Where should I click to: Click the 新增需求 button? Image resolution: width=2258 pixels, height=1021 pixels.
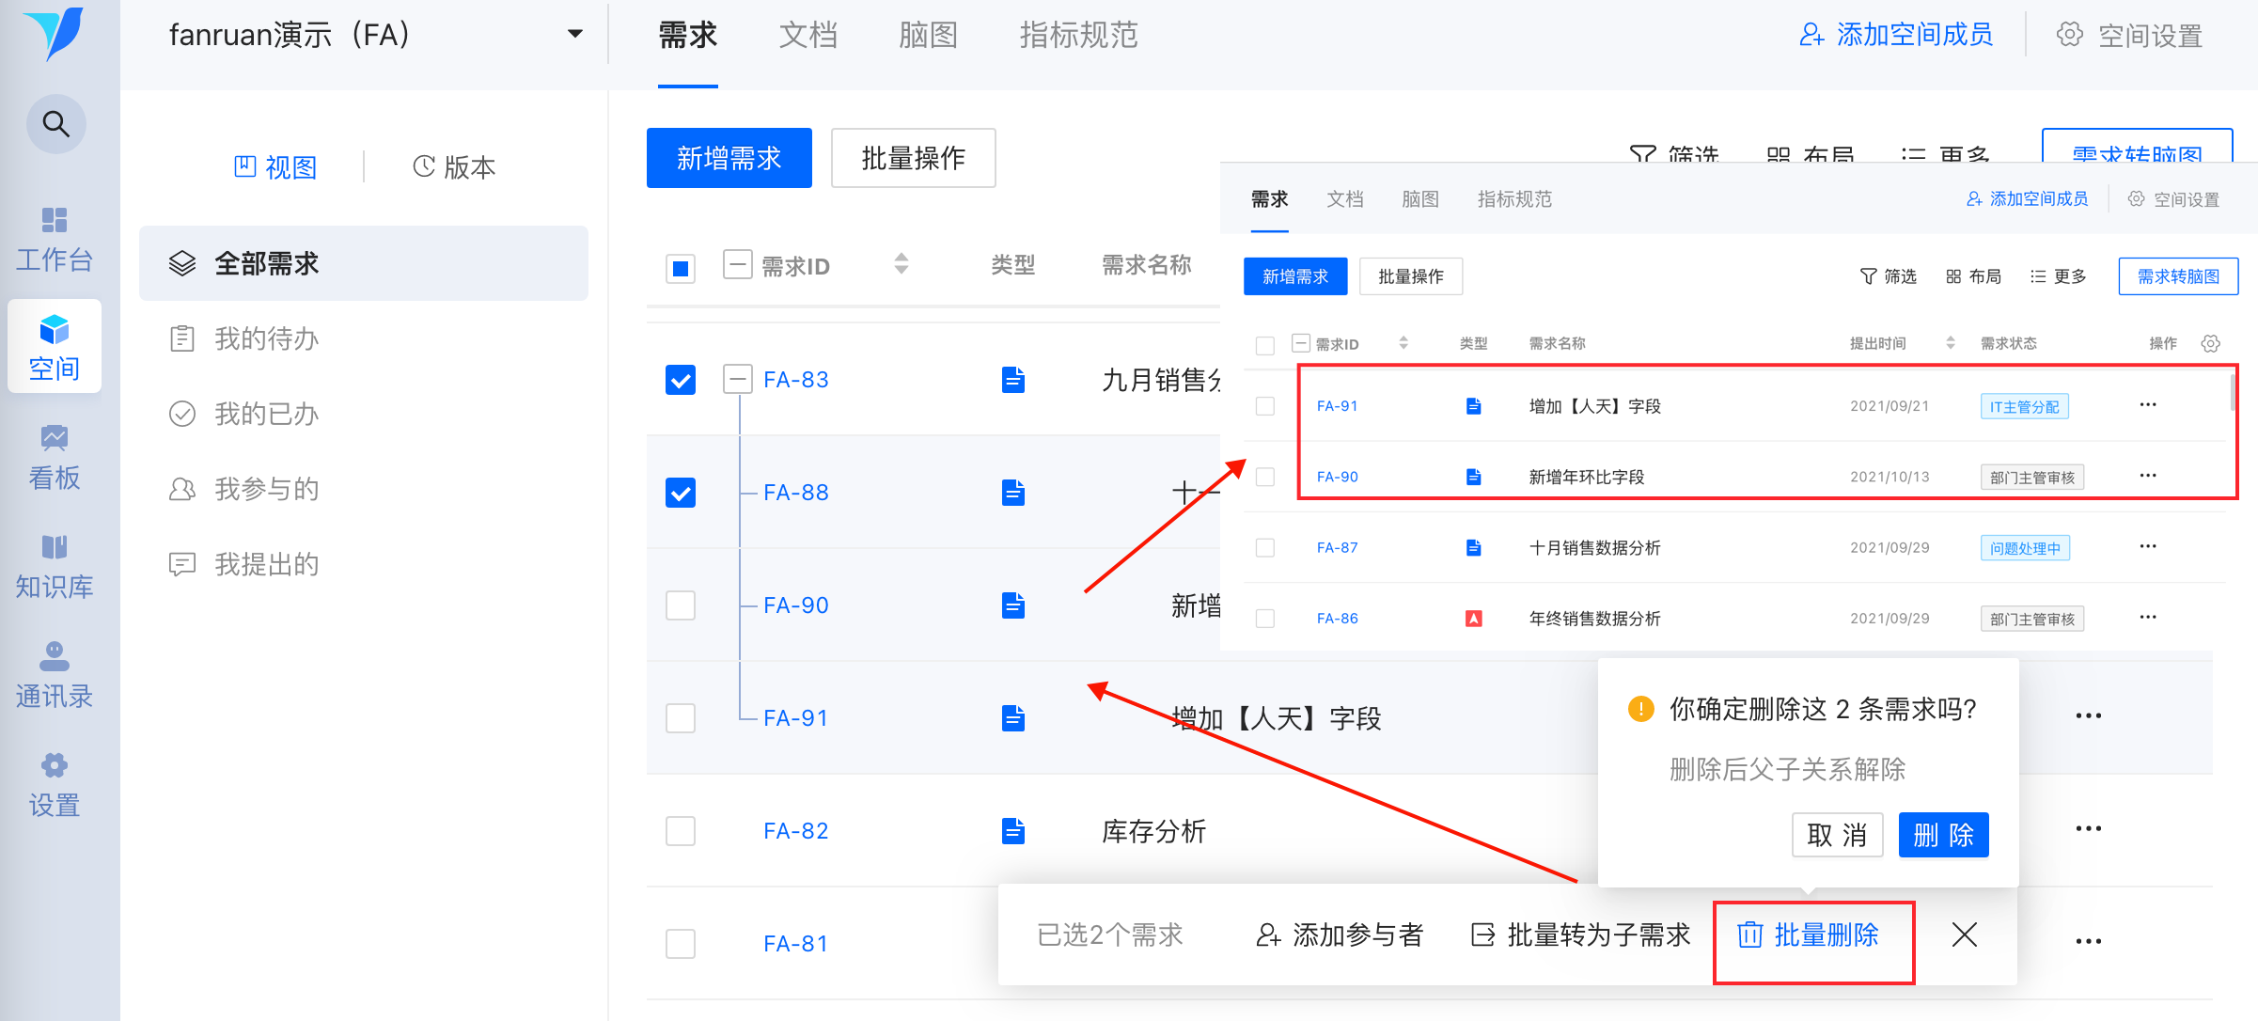(729, 158)
